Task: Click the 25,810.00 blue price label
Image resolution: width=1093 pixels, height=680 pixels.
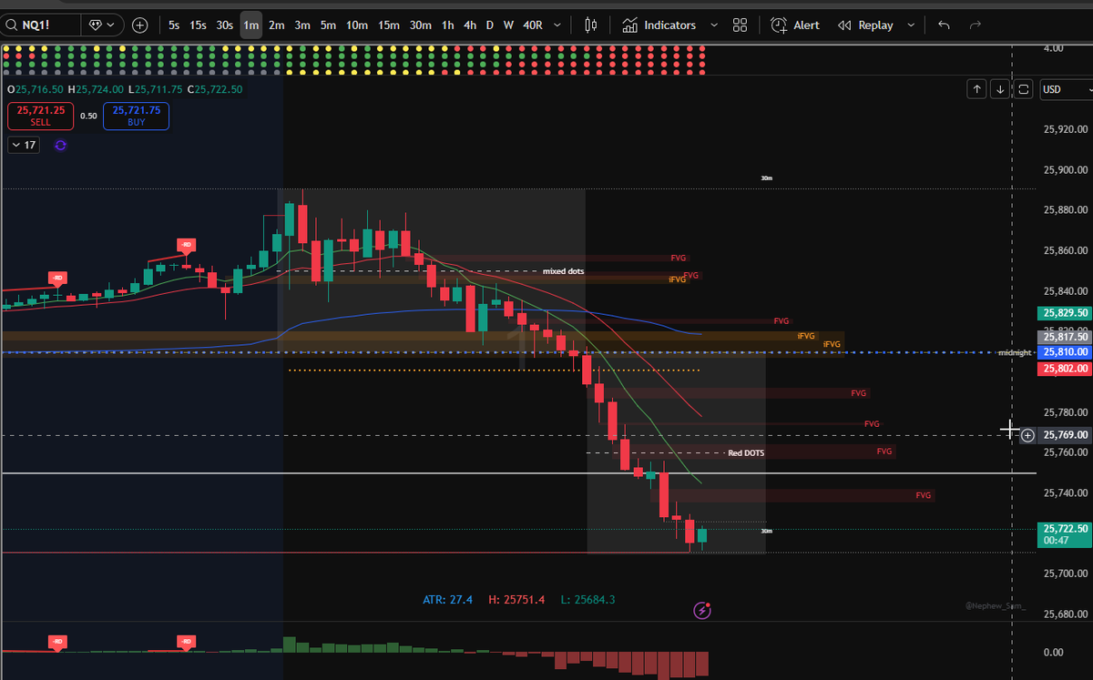Action: coord(1066,352)
